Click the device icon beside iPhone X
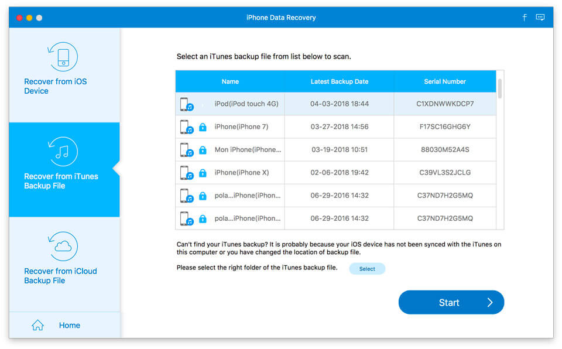The width and height of the screenshot is (562, 349). point(186,172)
